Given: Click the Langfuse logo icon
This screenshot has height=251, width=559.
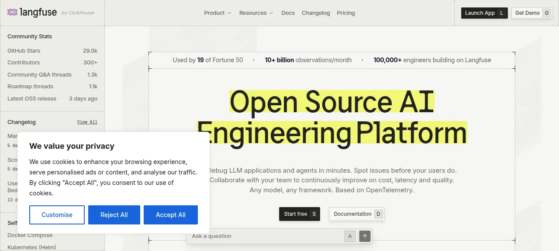Looking at the screenshot, I should (x=13, y=12).
